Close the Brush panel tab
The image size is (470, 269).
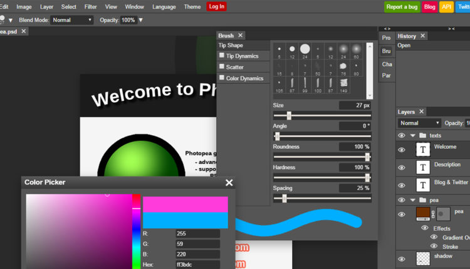click(241, 36)
